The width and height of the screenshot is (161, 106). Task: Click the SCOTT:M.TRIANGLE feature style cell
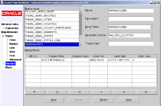56,60
